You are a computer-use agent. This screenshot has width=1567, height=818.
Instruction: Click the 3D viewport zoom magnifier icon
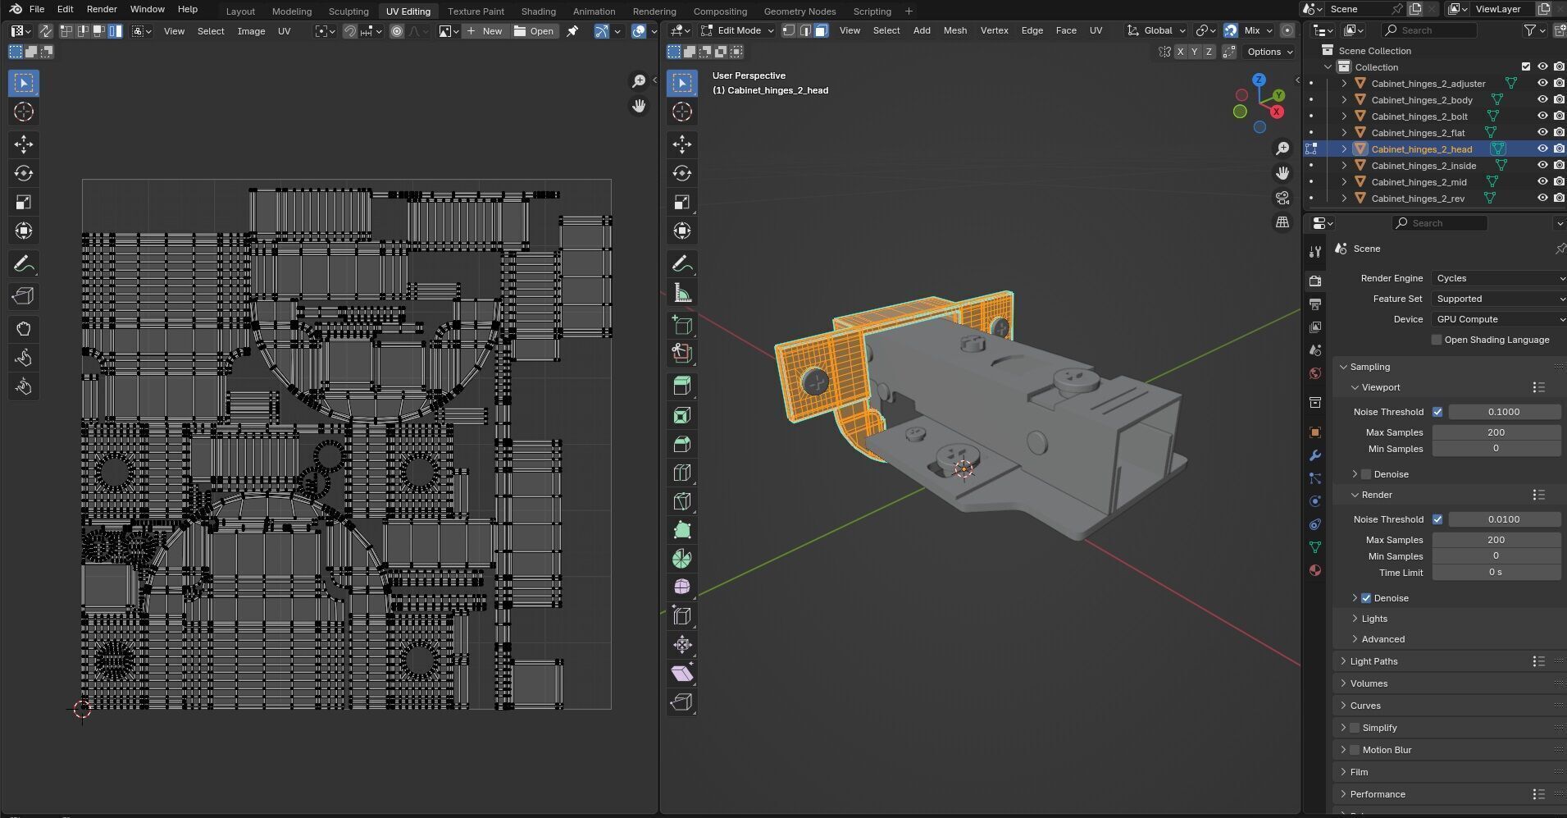[1282, 149]
